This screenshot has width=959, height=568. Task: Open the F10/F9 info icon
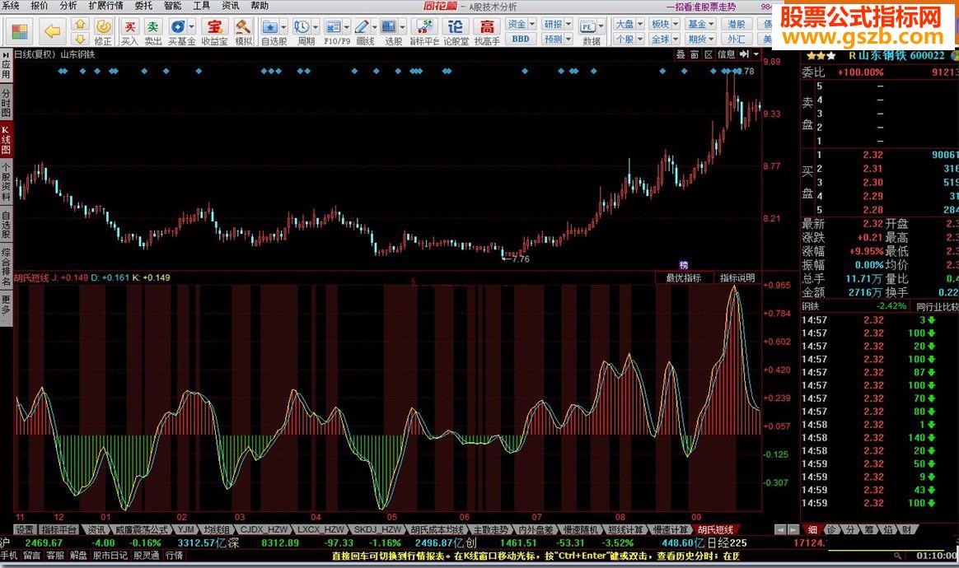click(x=334, y=27)
